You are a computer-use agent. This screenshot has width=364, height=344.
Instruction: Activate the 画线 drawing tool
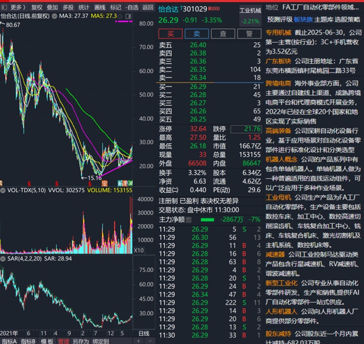pyautogui.click(x=100, y=8)
